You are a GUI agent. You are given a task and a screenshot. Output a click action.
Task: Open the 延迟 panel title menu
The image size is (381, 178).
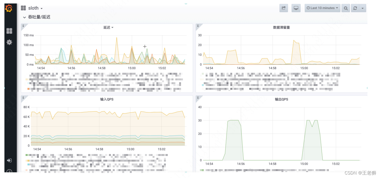(x=108, y=27)
